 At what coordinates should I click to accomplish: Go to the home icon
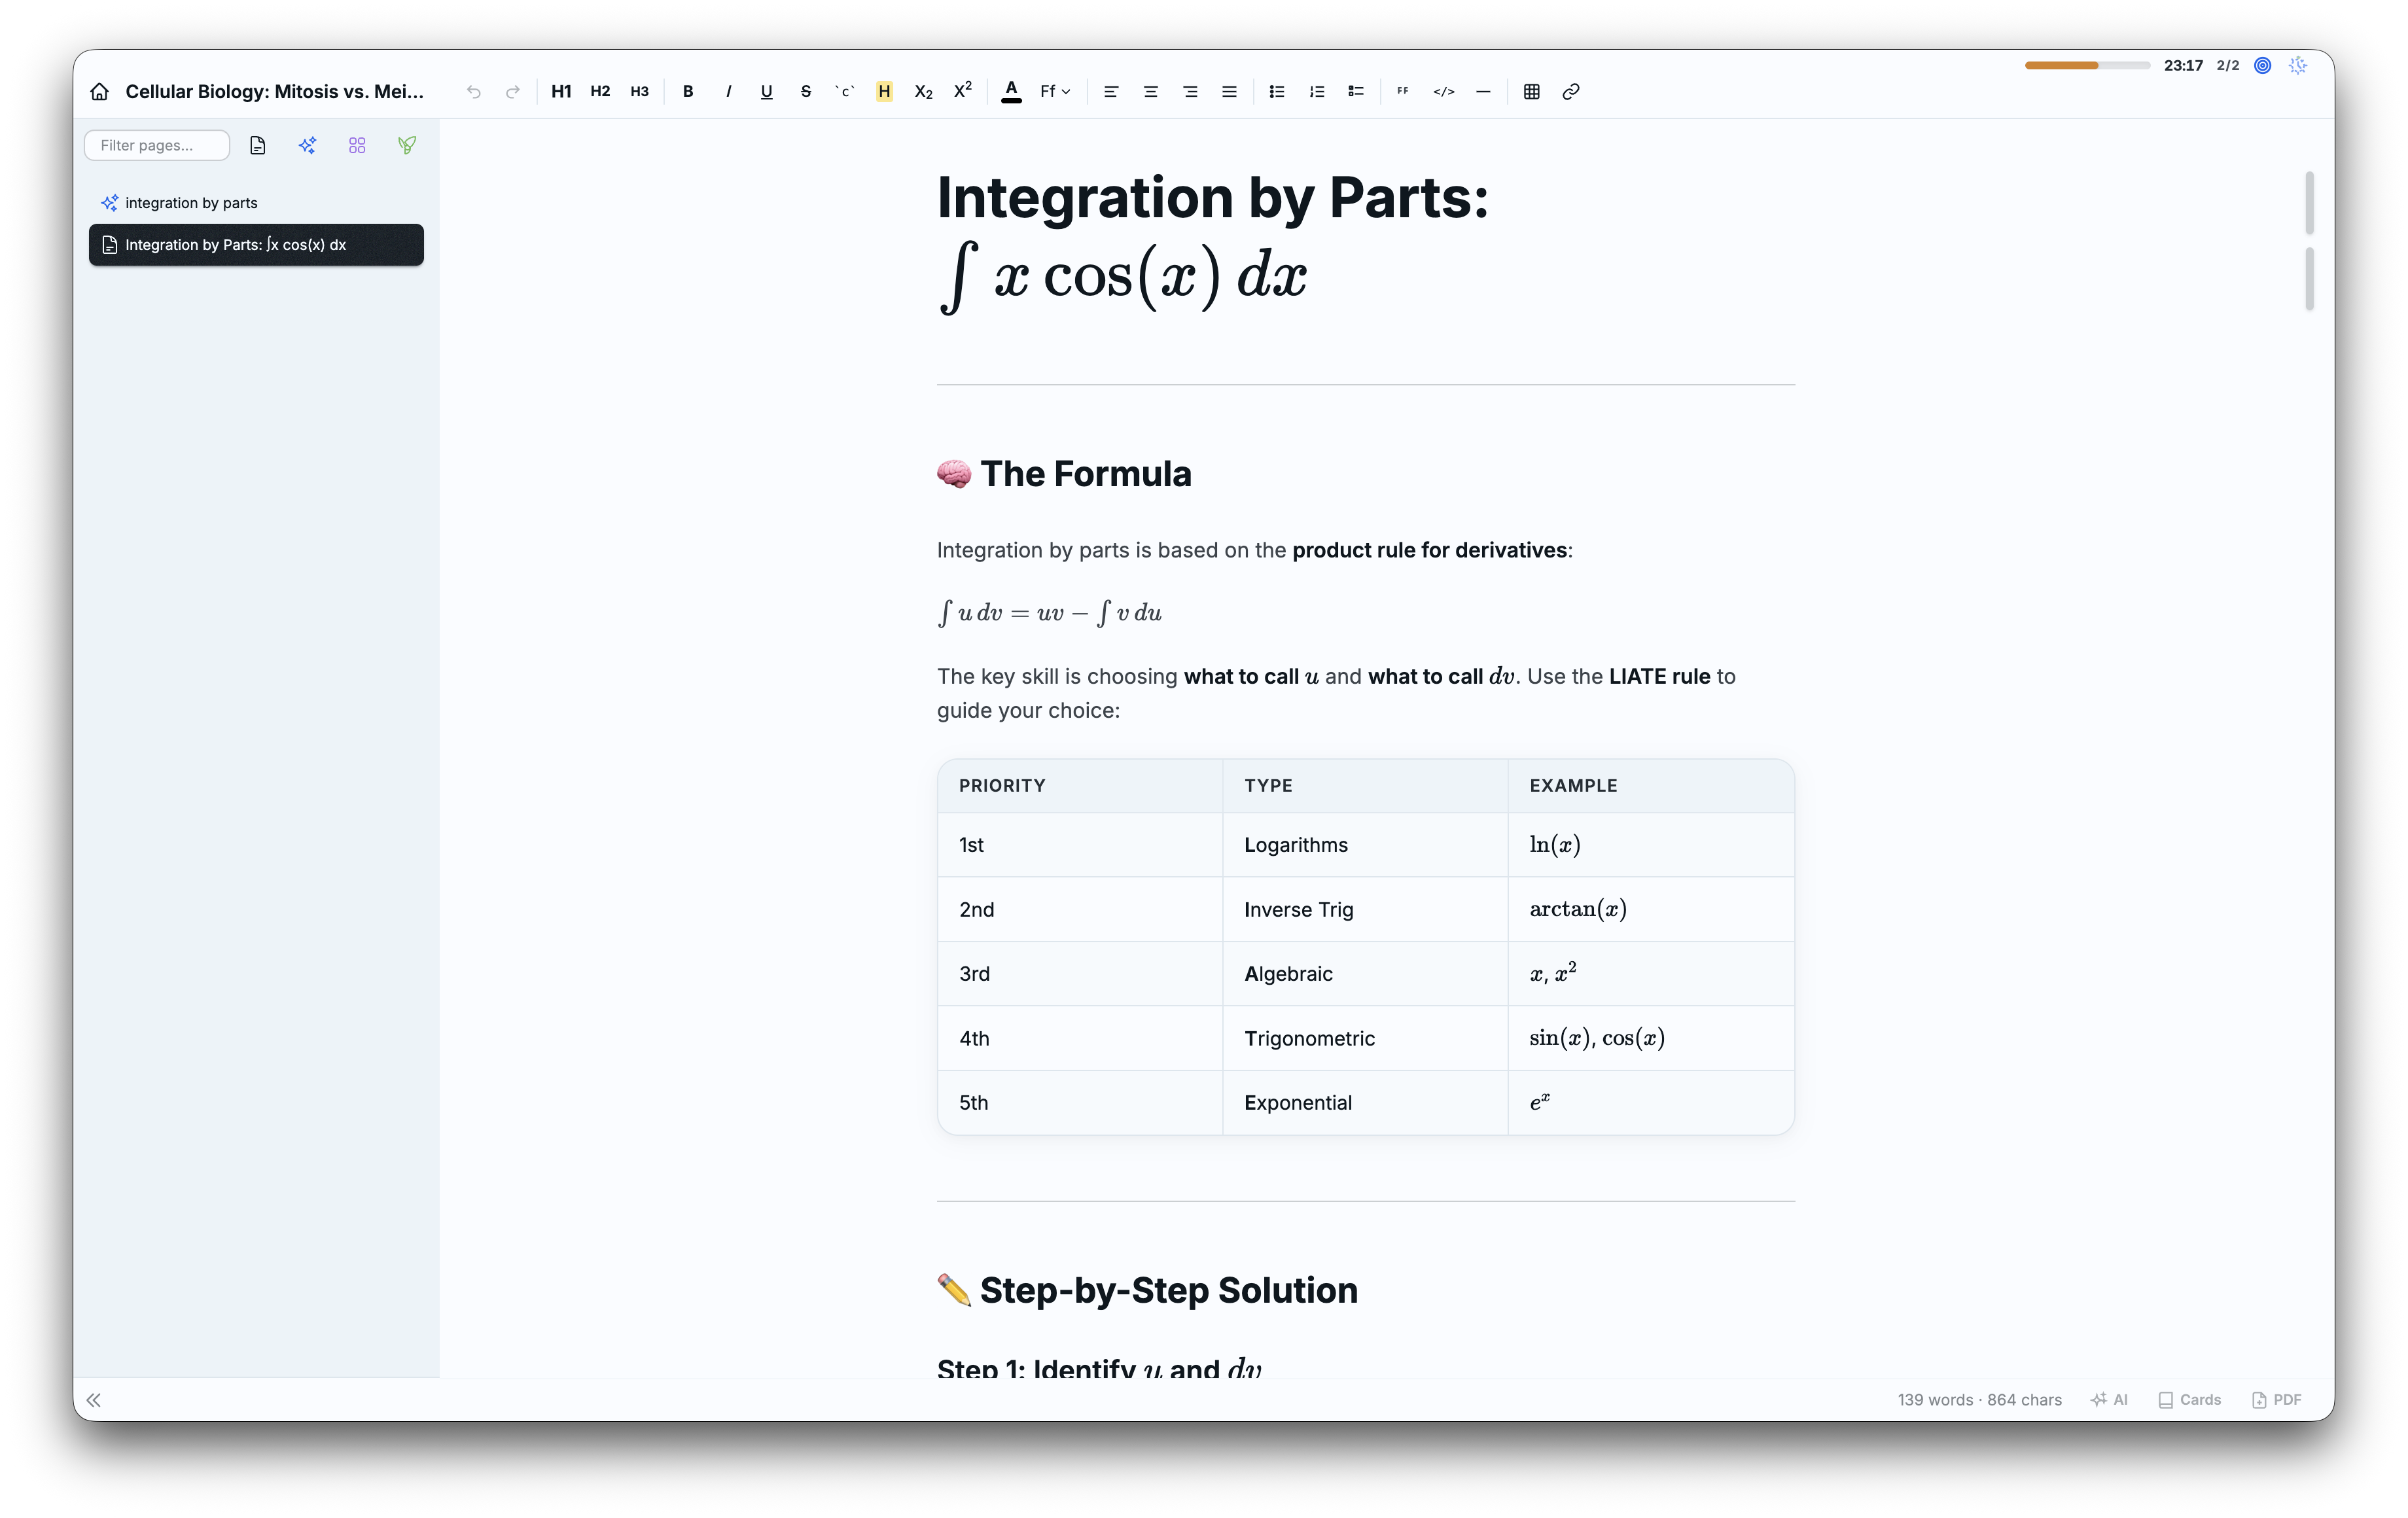[99, 91]
